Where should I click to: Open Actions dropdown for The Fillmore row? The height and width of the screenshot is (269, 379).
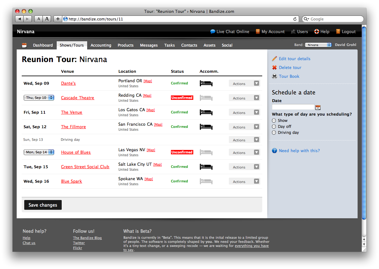245,127
